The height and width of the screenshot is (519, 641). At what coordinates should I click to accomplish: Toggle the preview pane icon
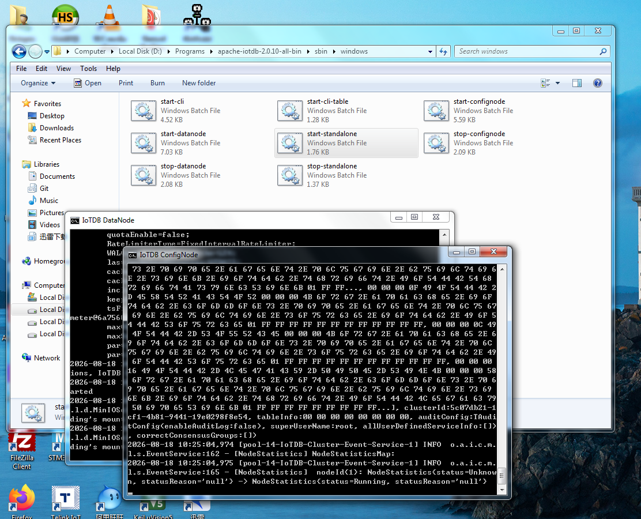577,83
